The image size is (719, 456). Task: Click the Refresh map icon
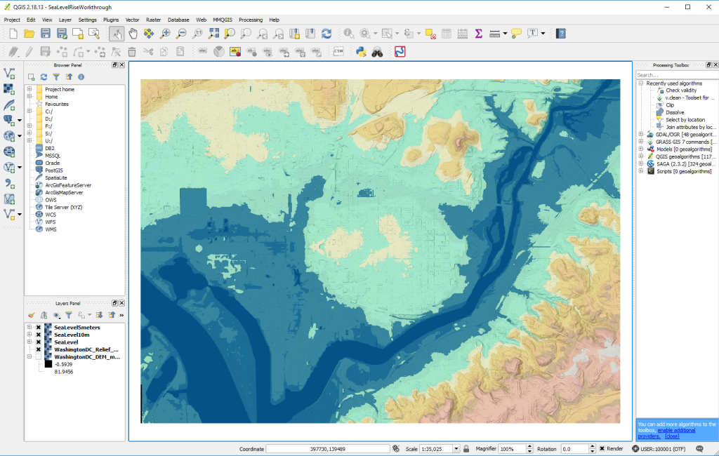pyautogui.click(x=326, y=34)
